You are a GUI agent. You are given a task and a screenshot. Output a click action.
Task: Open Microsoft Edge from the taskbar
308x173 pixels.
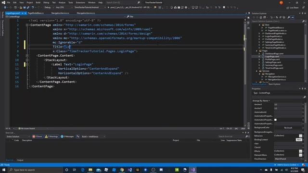[x=83, y=170]
